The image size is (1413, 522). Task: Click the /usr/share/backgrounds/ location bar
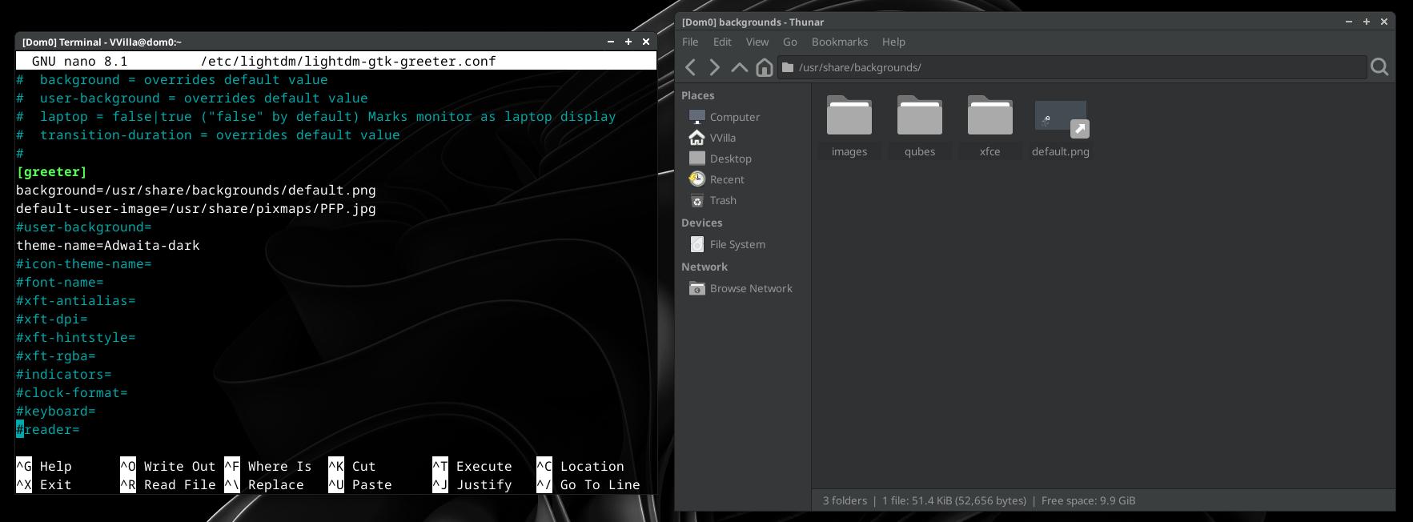[1073, 67]
